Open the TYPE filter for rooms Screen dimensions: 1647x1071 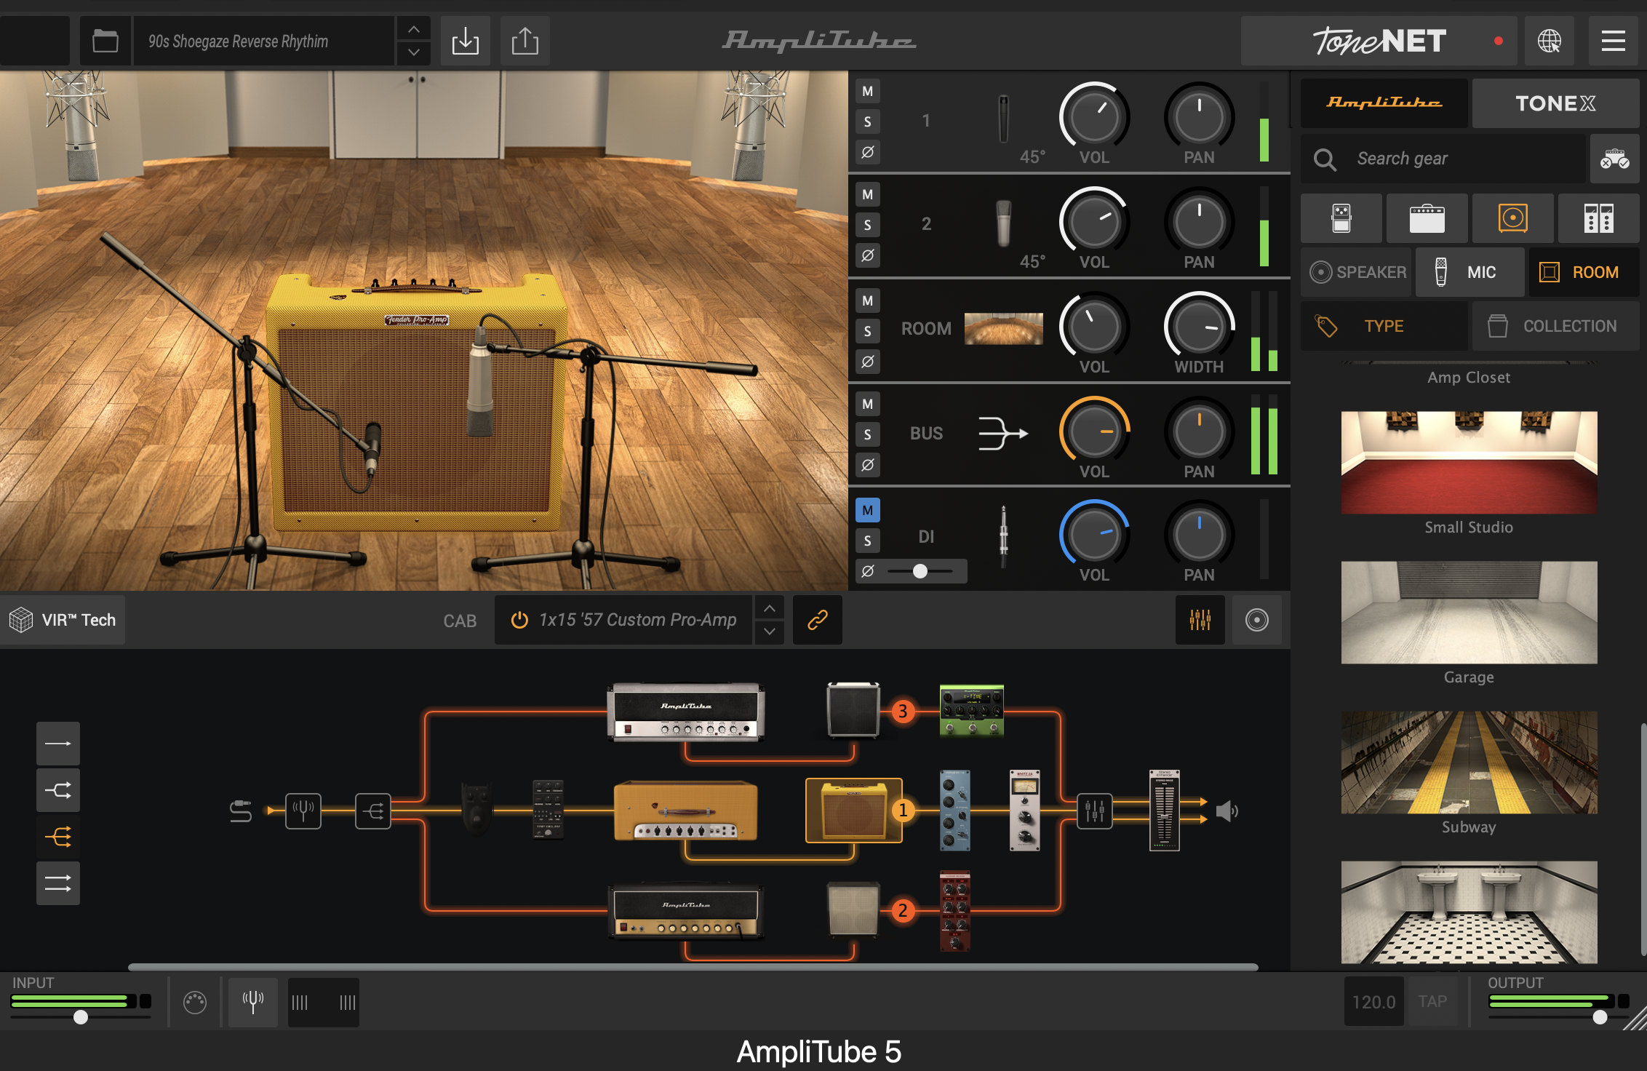pyautogui.click(x=1383, y=326)
